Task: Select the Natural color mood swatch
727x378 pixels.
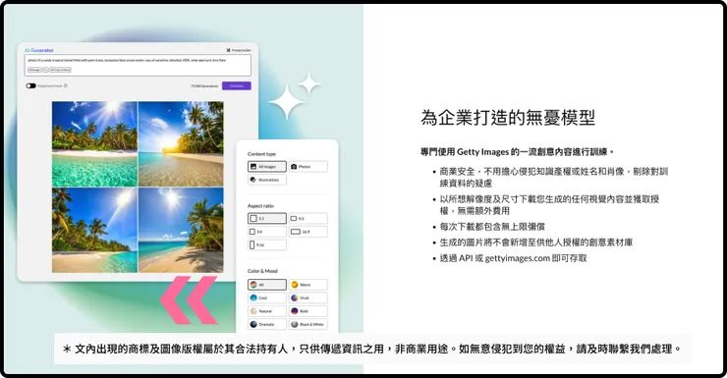Action: point(267,311)
